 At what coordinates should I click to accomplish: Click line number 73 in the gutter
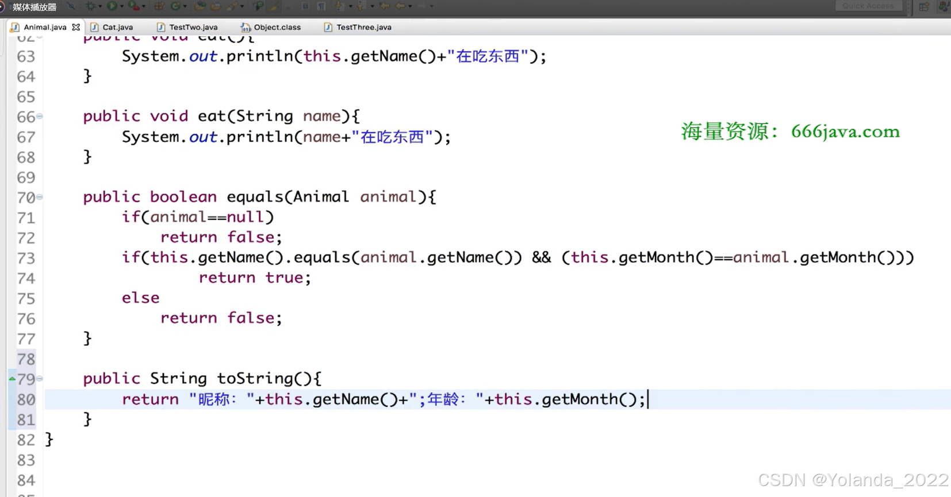[x=26, y=258]
